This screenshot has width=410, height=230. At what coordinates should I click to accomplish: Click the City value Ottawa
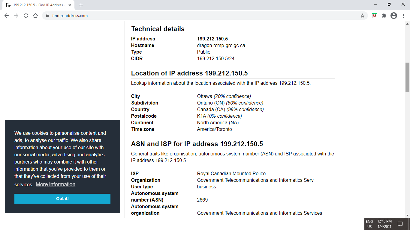click(205, 96)
